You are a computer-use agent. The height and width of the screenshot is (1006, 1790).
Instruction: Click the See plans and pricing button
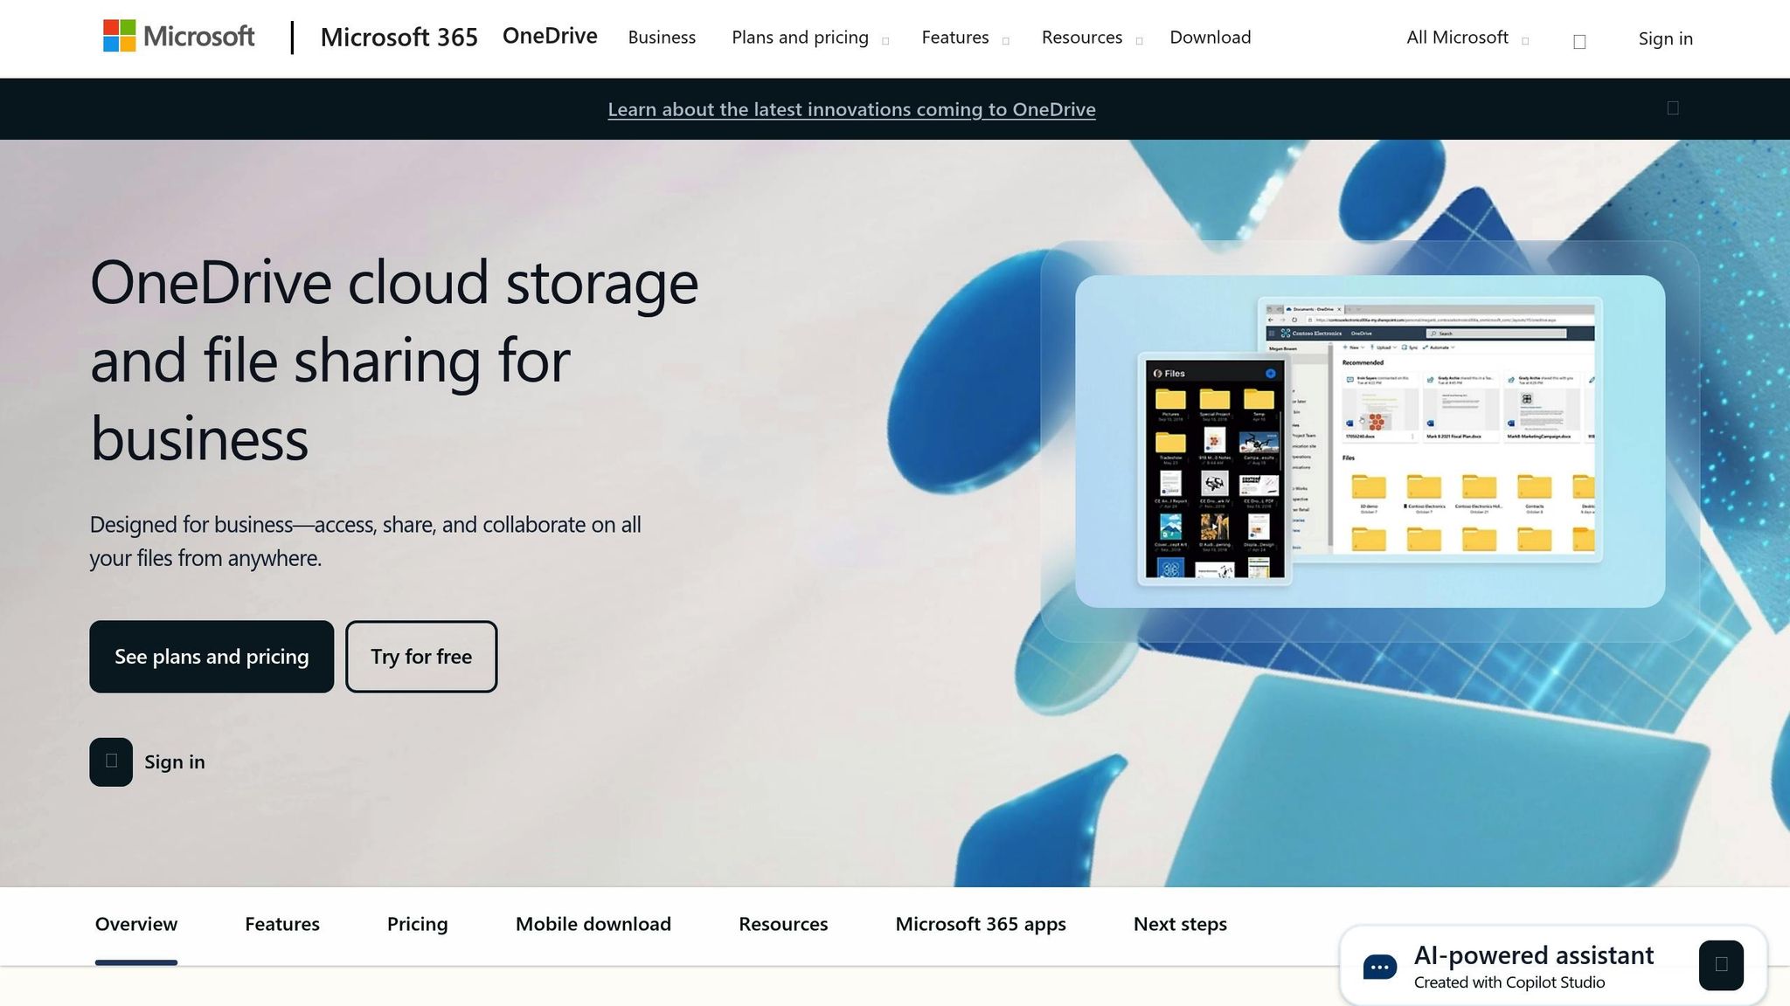point(212,657)
